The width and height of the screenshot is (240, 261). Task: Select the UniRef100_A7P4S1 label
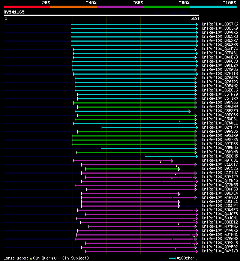click(220, 53)
